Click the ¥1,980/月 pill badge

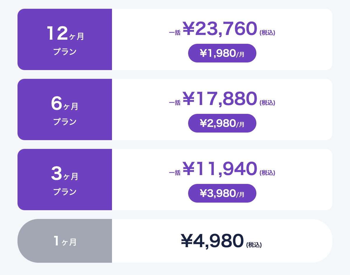[x=222, y=53]
